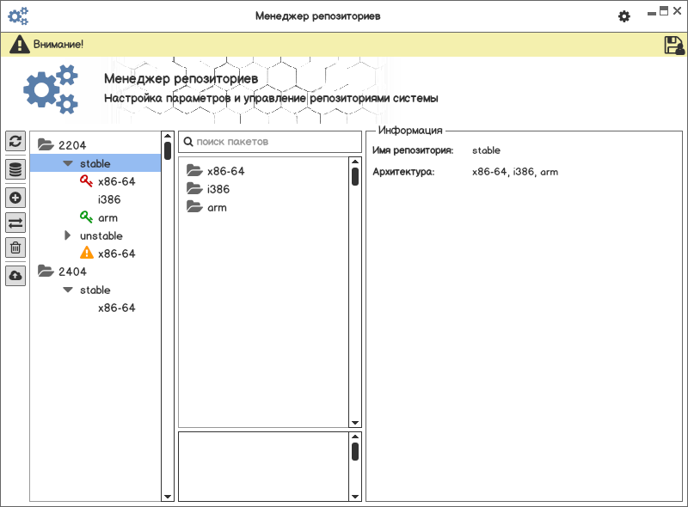Expand the unstable branch
The image size is (688, 507).
tap(68, 235)
